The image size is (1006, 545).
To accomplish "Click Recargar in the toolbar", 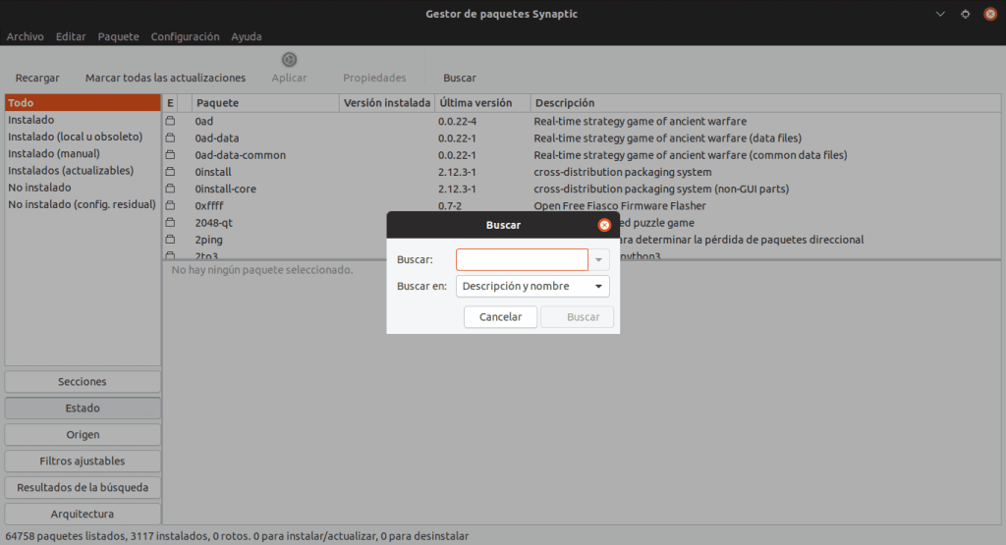I will click(37, 78).
